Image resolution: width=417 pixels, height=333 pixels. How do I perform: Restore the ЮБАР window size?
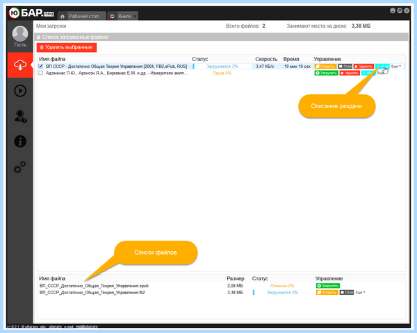400,10
